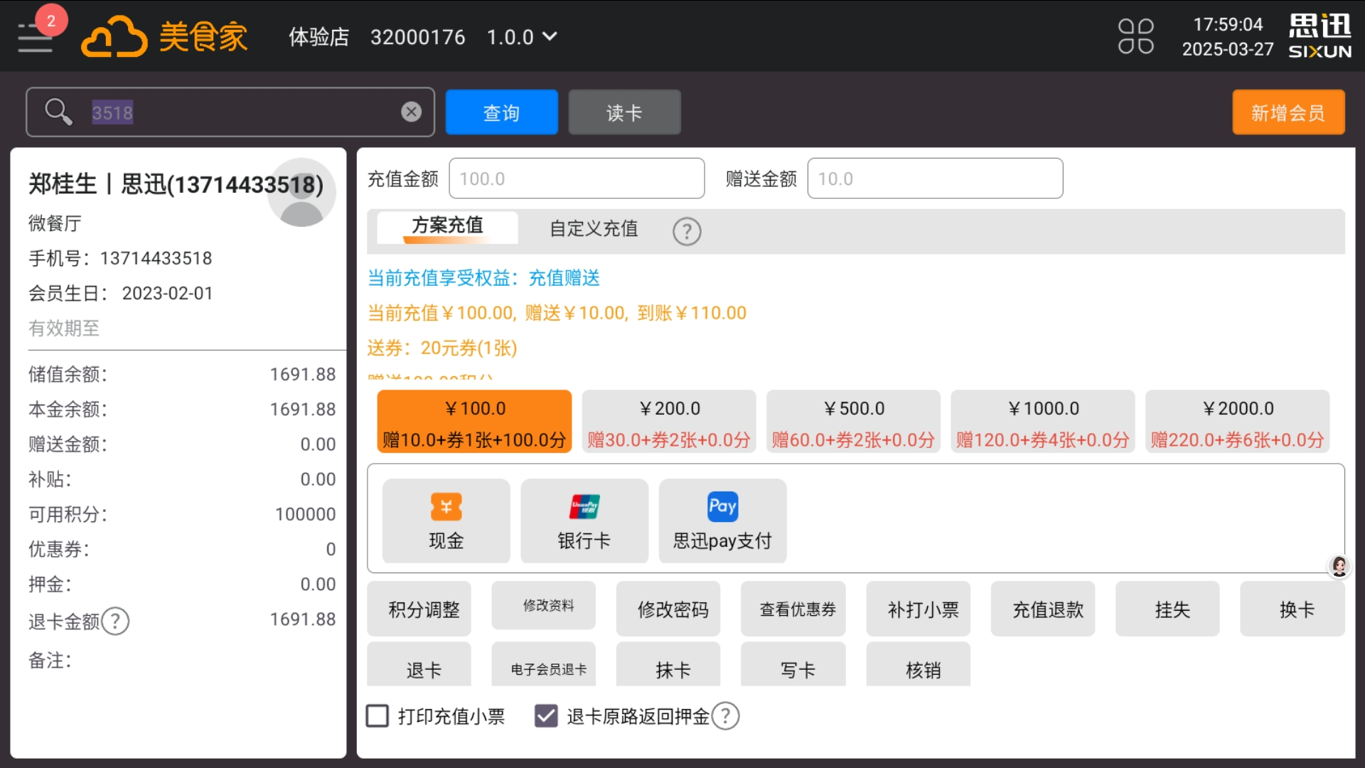Switch to 方案充值 tab
1365x768 pixels.
click(446, 226)
